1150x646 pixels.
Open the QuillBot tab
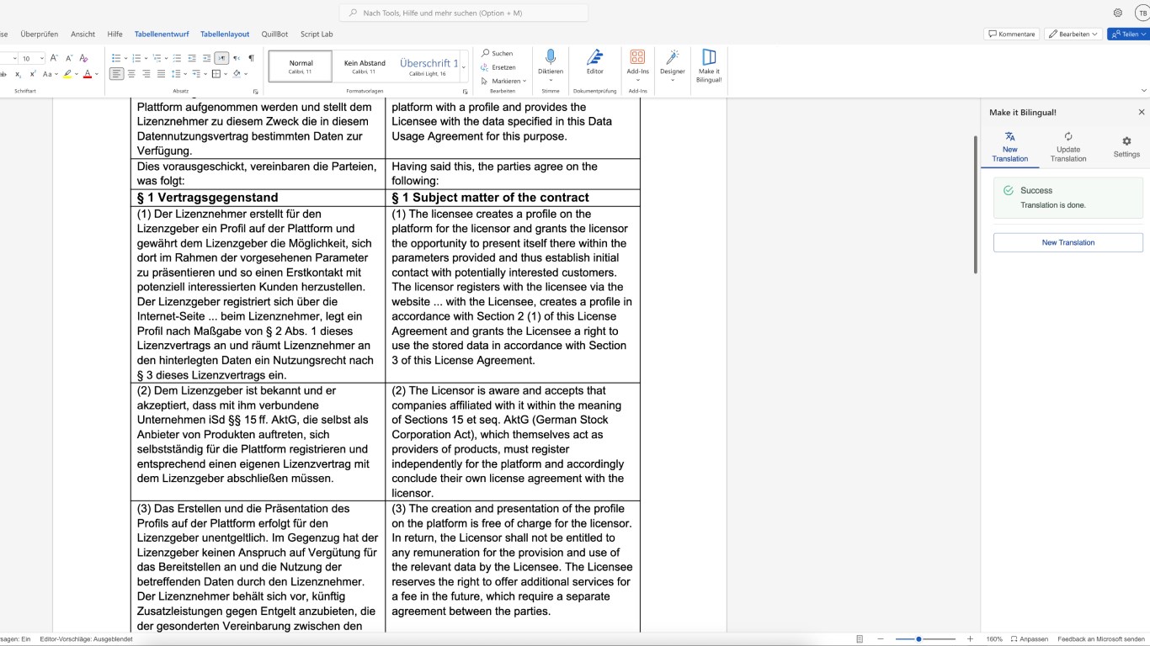tap(275, 34)
